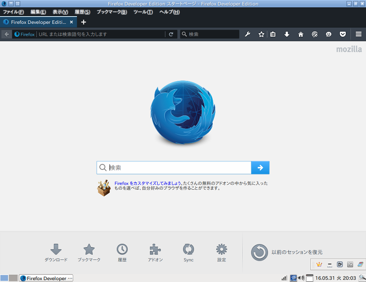Click the settings grid icon in input panel
Screen dimensions: 366x282
350,264
